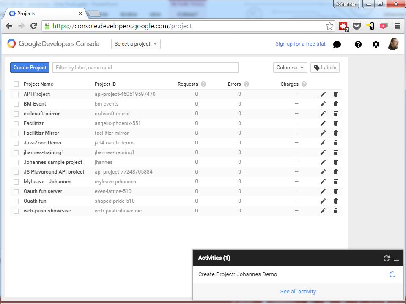Image resolution: width=406 pixels, height=304 pixels.
Task: Click the Requests column help icon
Action: click(x=203, y=84)
